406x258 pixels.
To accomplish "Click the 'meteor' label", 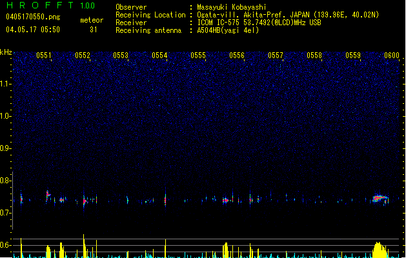I will click(x=92, y=20).
